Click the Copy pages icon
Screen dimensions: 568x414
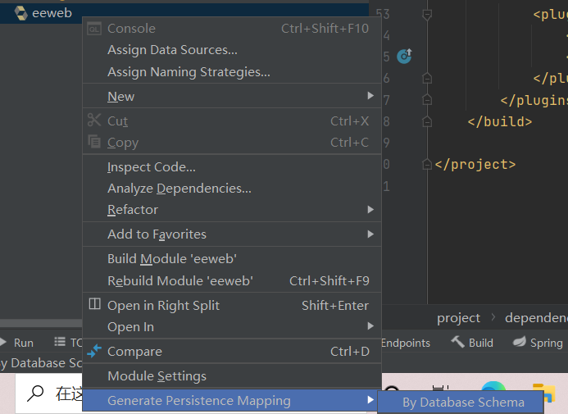coord(94,141)
